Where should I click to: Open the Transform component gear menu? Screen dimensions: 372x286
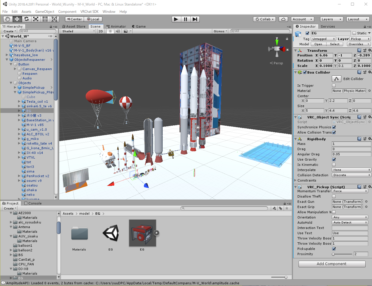click(x=370, y=50)
